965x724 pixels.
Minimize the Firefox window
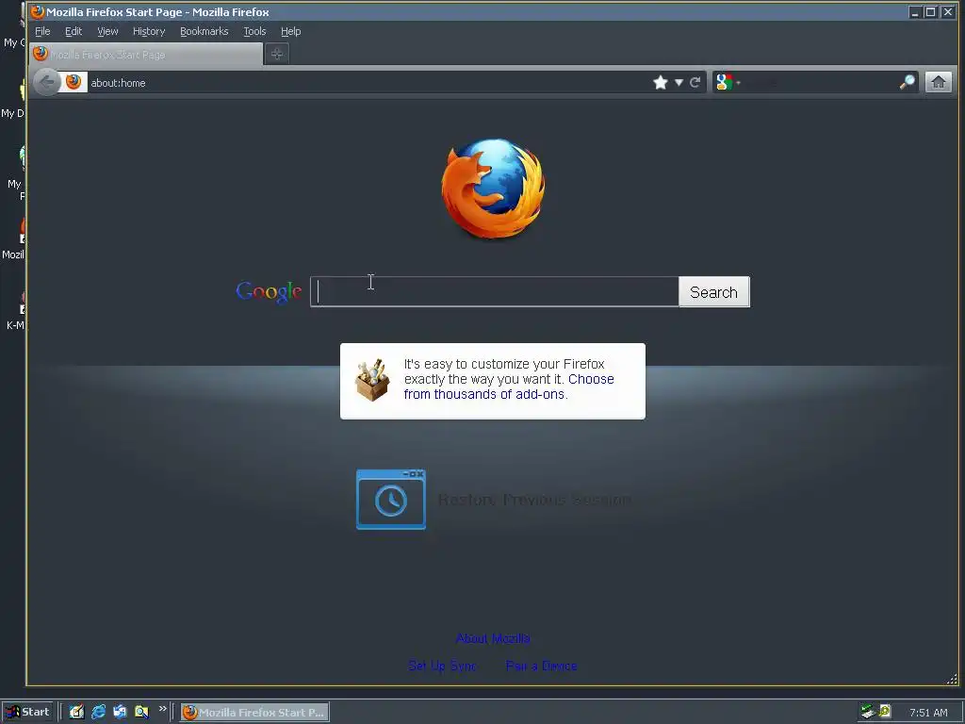coord(915,11)
